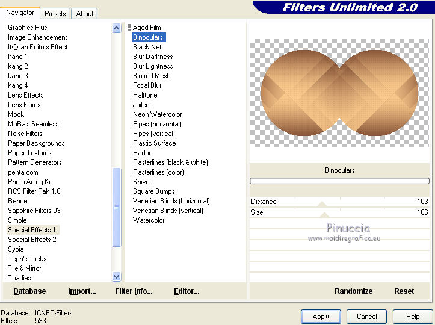435x325 pixels.
Task: Select Photo Aging Kit category
Action: click(x=30, y=182)
